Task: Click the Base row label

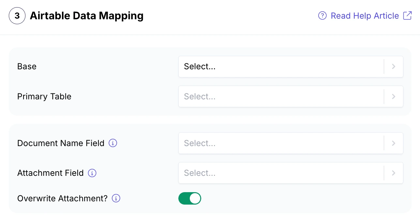Action: coord(27,67)
